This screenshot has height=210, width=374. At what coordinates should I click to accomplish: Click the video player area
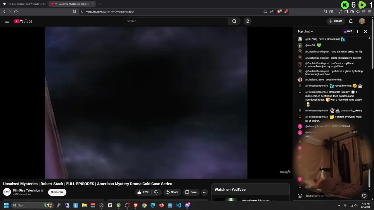coord(146,103)
